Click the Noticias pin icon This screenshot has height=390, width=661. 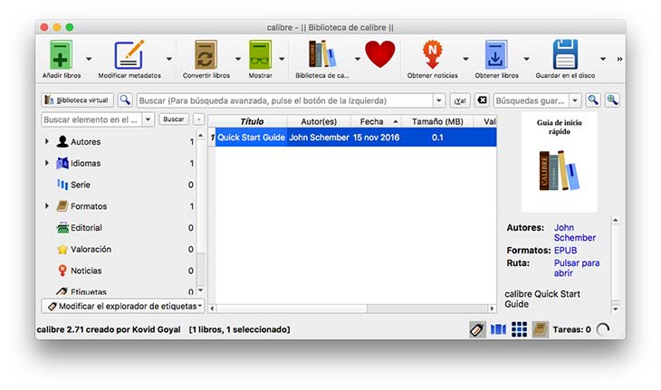tap(62, 271)
